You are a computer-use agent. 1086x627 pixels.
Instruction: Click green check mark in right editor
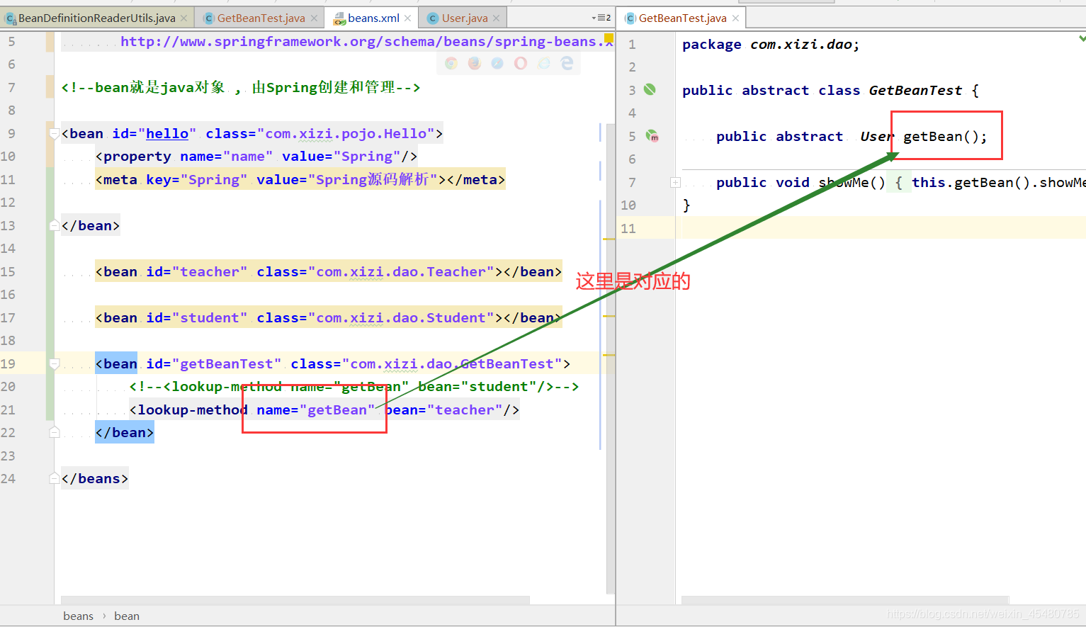[x=1082, y=38]
